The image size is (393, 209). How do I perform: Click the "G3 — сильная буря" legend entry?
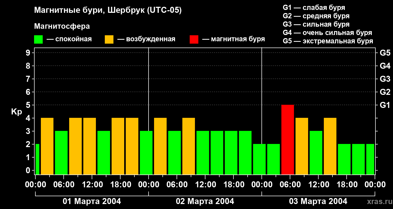point(316,24)
